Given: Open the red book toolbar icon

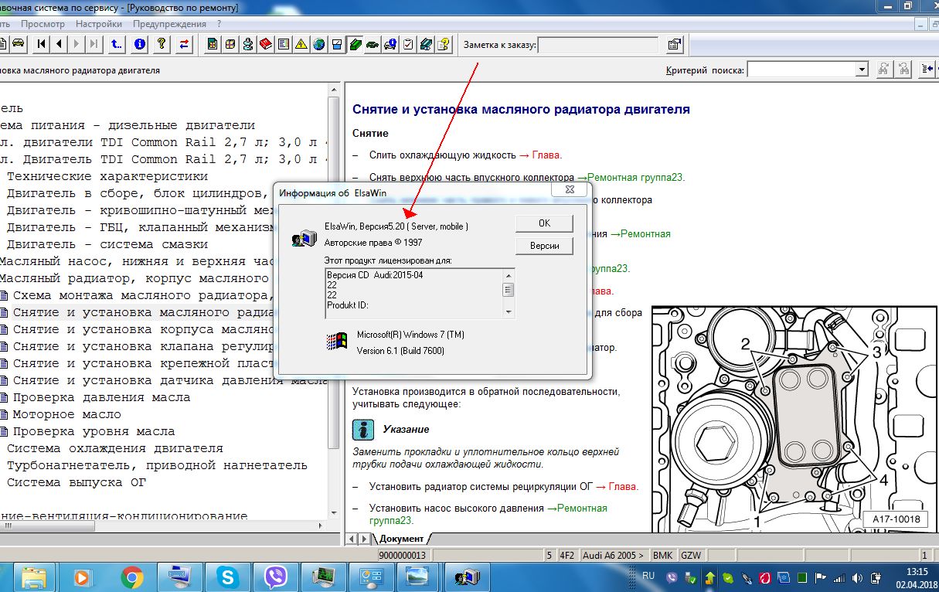Looking at the screenshot, I should coord(266,44).
